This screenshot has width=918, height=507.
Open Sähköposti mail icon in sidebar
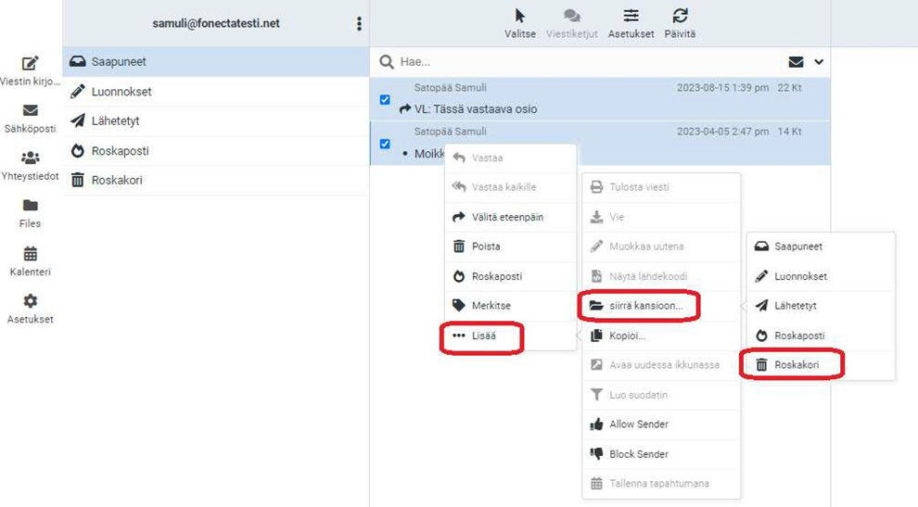(31, 112)
